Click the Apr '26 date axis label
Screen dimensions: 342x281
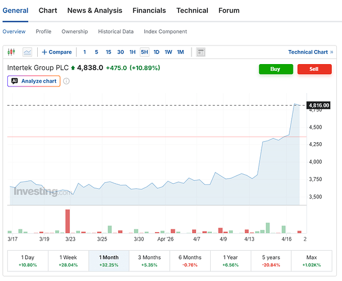click(x=165, y=239)
